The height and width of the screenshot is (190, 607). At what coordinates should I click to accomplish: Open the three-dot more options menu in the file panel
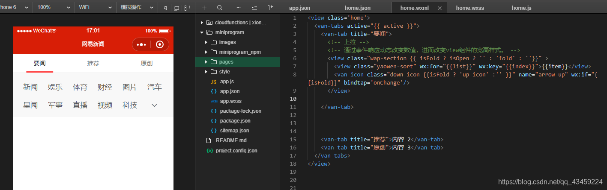[239, 8]
